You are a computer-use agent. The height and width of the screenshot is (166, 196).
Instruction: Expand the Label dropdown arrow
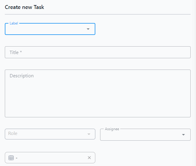88,29
